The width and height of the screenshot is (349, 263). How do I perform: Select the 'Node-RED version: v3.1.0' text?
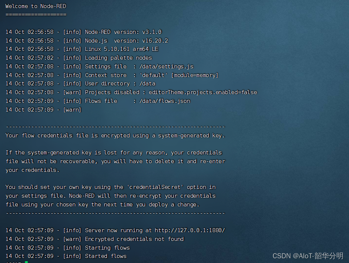(x=123, y=32)
